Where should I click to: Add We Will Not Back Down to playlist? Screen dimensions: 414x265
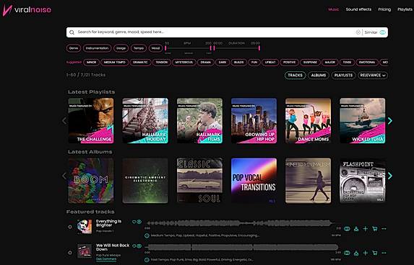(366, 253)
